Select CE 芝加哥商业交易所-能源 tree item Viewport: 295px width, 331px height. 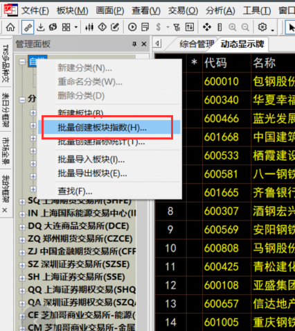coord(82,315)
